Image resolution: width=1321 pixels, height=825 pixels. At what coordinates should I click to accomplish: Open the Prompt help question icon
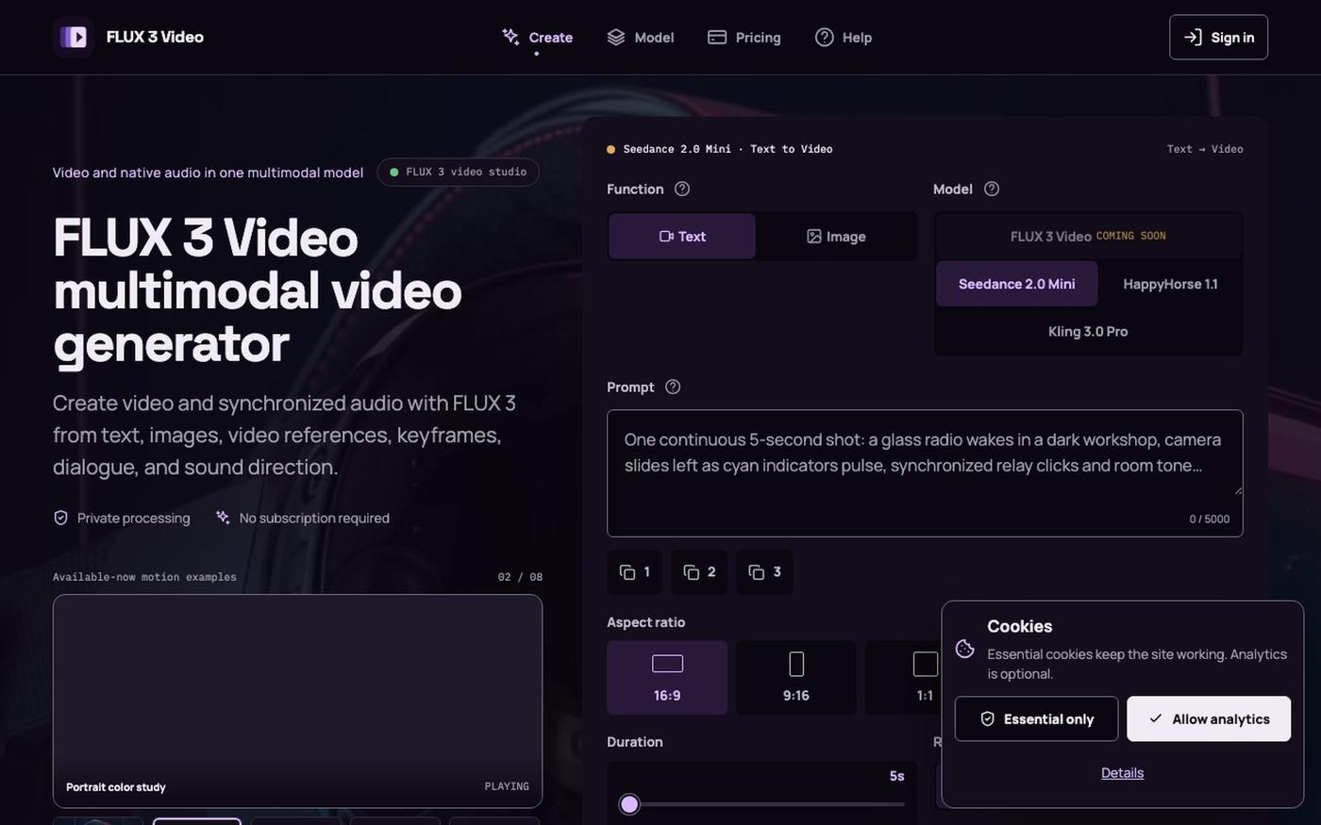click(x=673, y=387)
